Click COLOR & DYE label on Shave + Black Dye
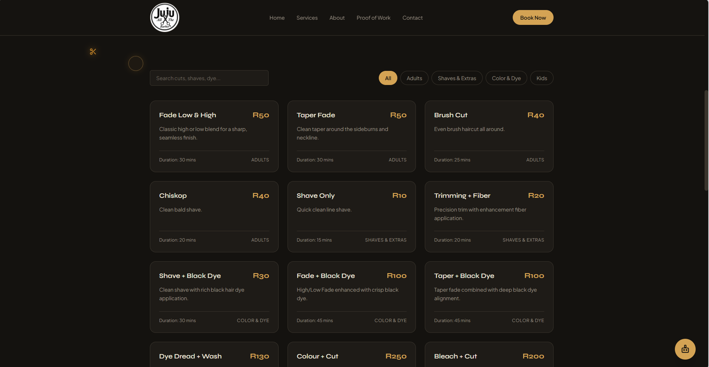This screenshot has height=367, width=709. [253, 321]
